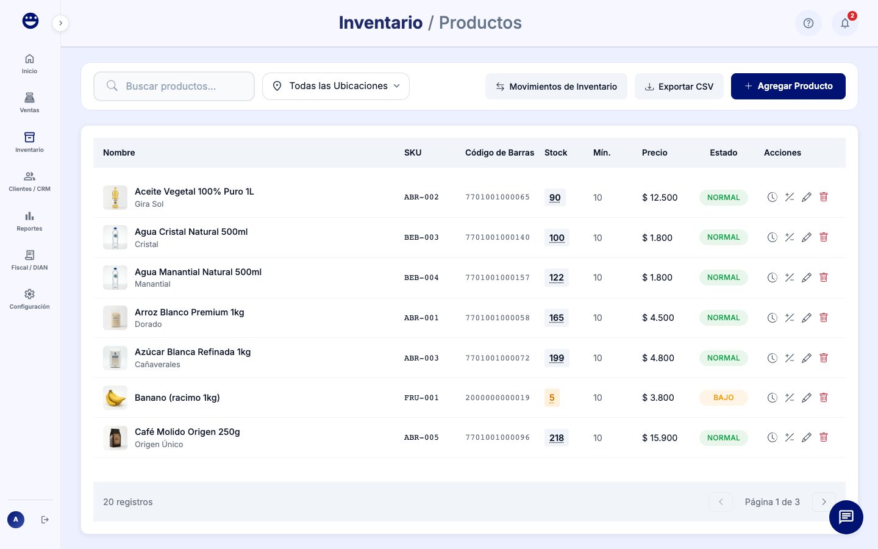Collapse the sidebar with the chevron arrow
This screenshot has width=878, height=549.
pyautogui.click(x=60, y=23)
